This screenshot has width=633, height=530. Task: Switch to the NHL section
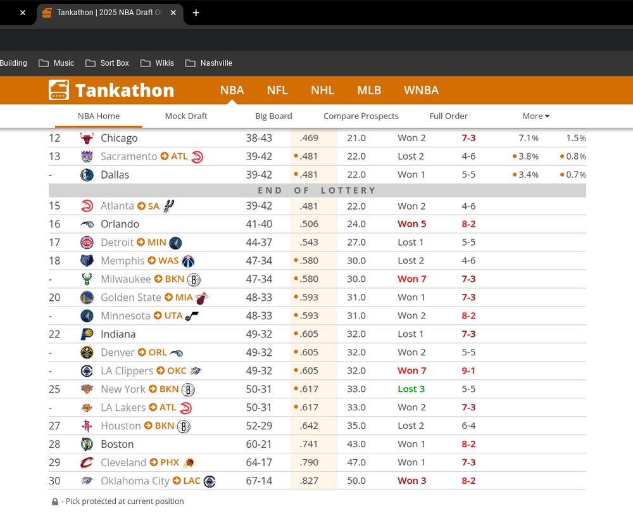[x=322, y=90]
